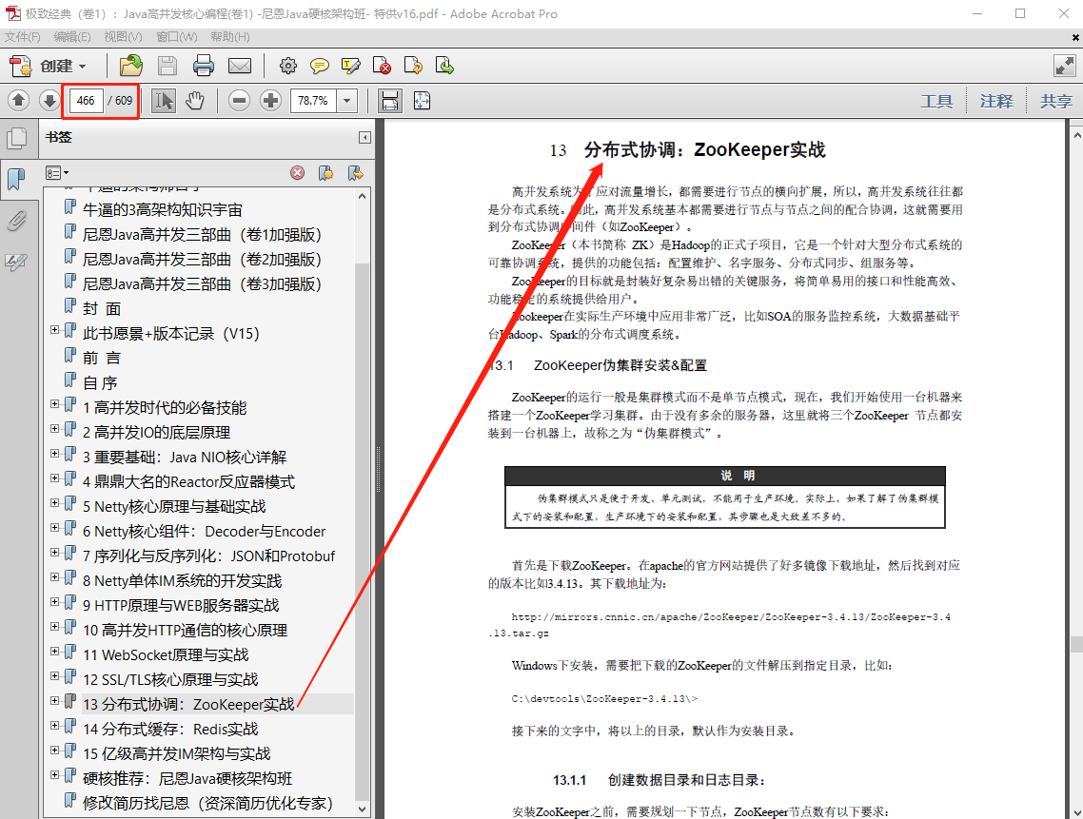1083x819 pixels.
Task: Zoom in with the plus button
Action: click(x=270, y=101)
